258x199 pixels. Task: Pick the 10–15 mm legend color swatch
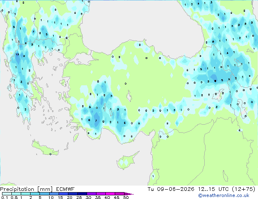[x=54, y=194]
